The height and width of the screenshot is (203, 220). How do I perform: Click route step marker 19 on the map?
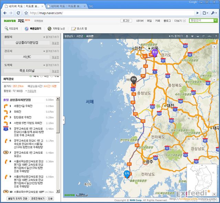coord(143,121)
